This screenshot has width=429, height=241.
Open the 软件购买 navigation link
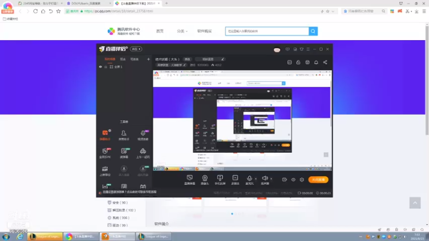click(204, 31)
